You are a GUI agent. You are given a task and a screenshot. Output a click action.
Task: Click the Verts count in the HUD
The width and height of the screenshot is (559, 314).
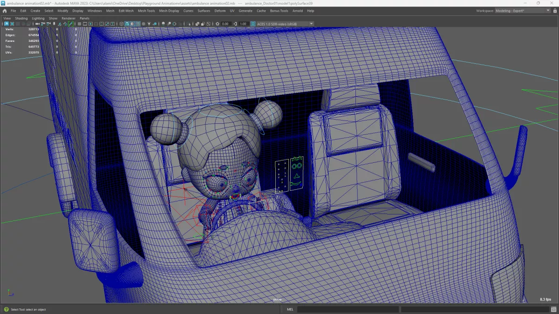(34, 29)
